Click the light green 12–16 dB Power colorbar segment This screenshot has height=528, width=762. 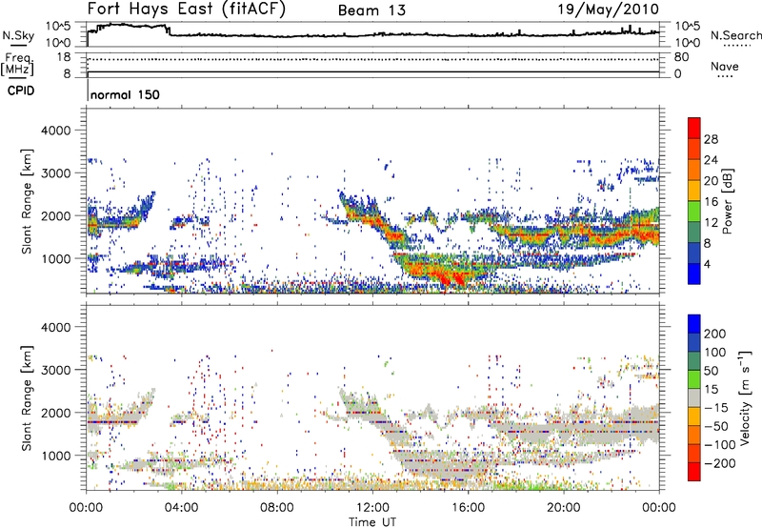pyautogui.click(x=694, y=211)
